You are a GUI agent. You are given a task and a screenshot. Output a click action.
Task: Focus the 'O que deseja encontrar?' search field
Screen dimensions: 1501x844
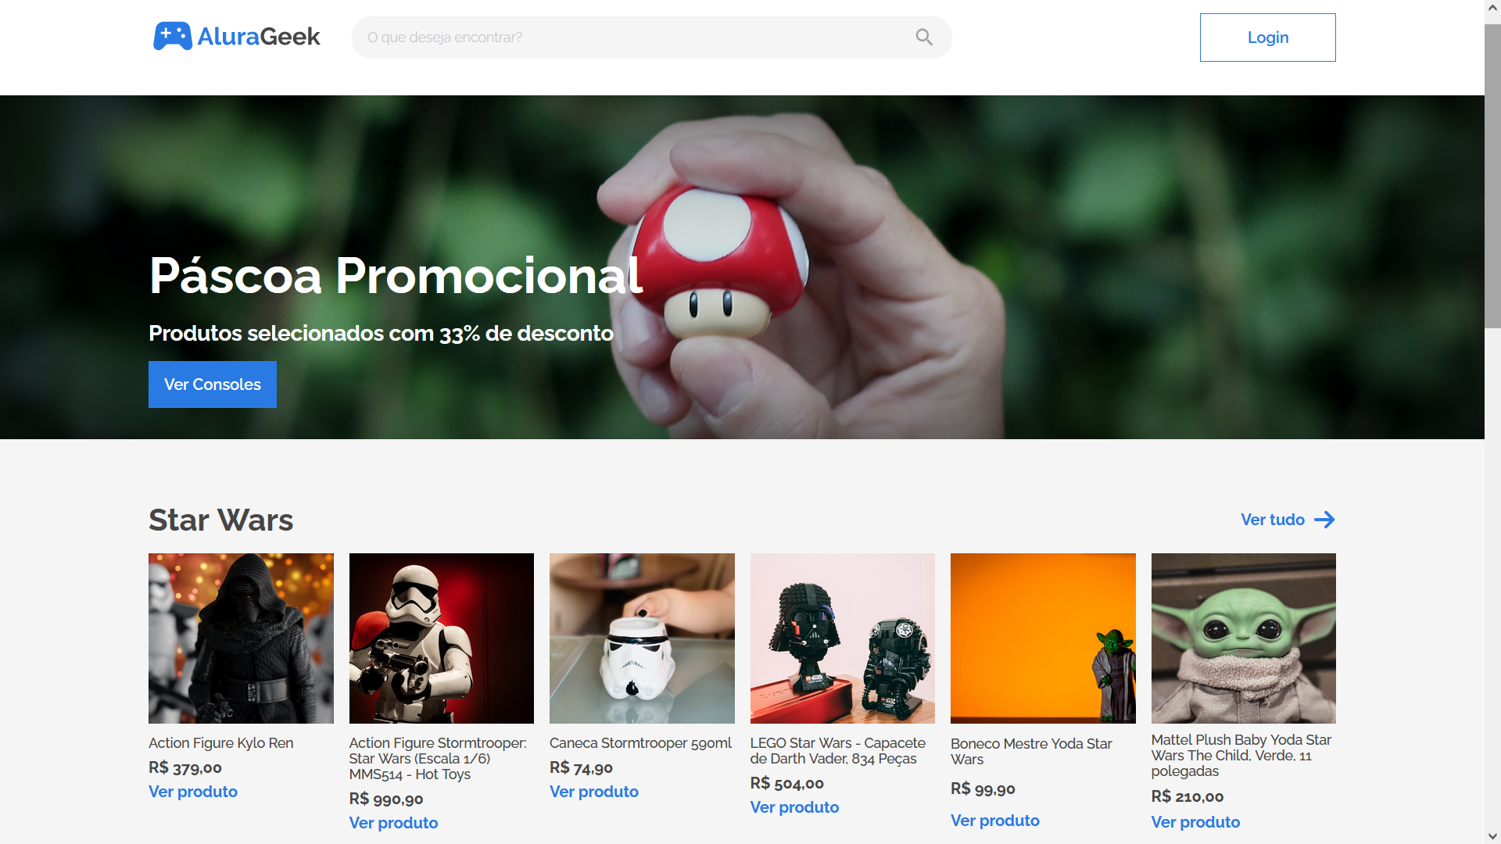point(651,38)
